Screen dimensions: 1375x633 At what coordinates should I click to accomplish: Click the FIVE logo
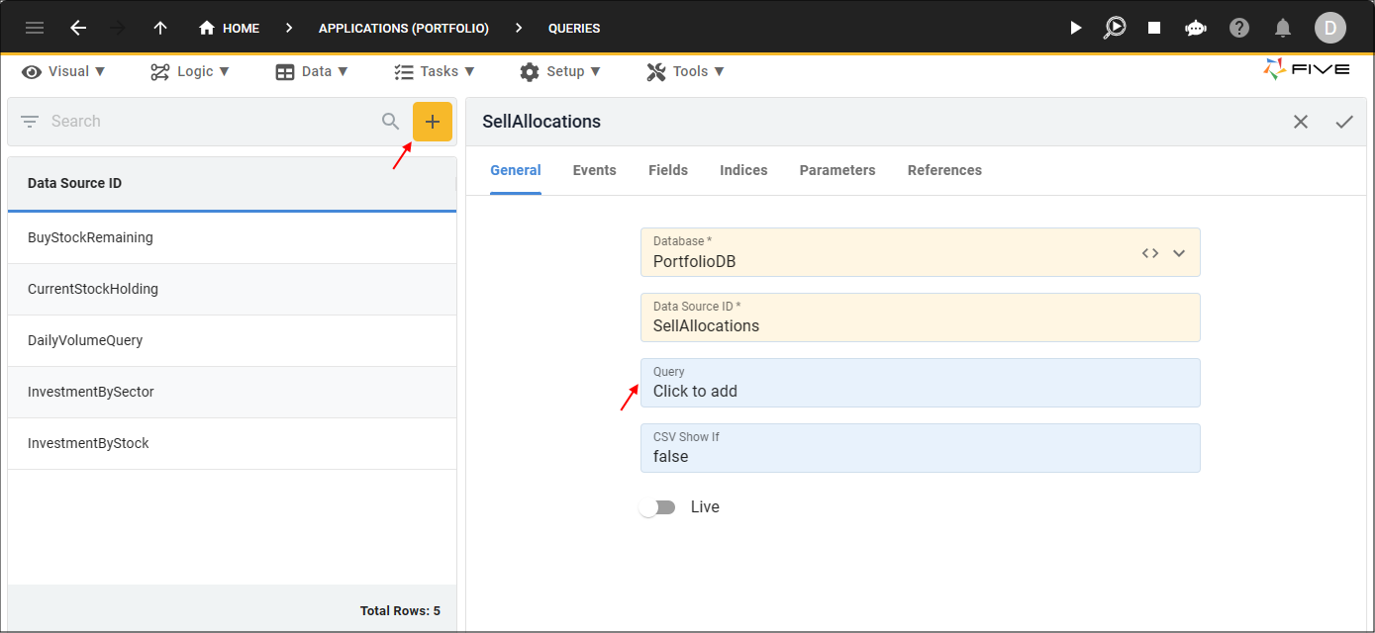coord(1307,69)
